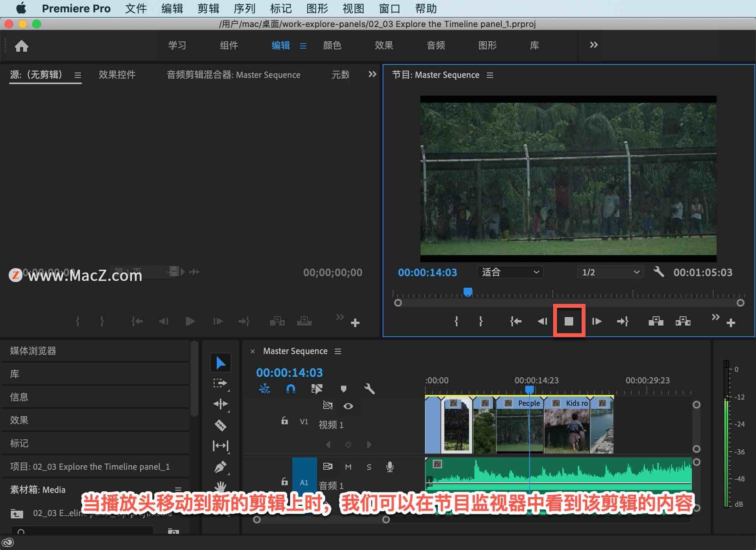The height and width of the screenshot is (550, 756).
Task: Select the Track Select Forward tool
Action: [x=220, y=383]
